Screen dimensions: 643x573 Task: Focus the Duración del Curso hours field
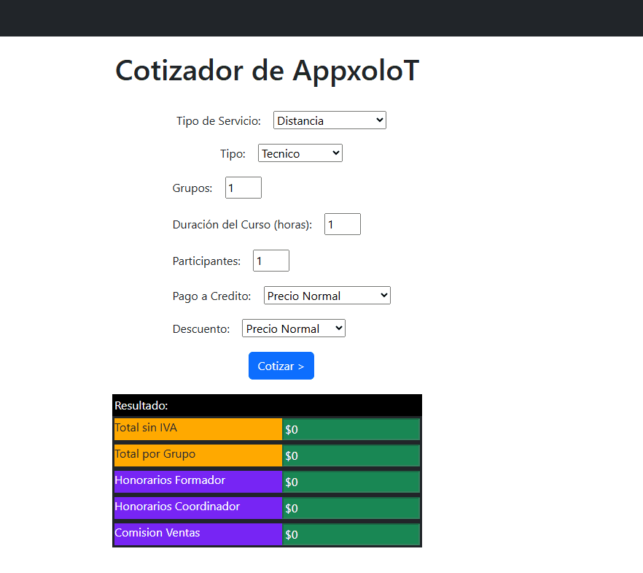[x=342, y=224]
